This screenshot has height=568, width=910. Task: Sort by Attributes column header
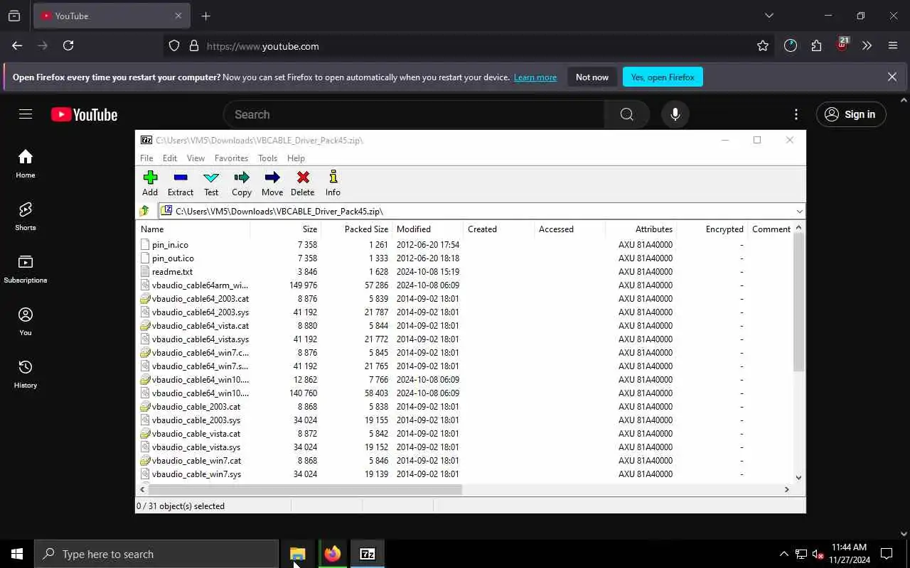tap(641, 229)
